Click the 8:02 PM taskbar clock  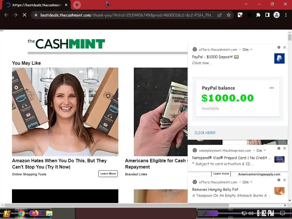265,213
